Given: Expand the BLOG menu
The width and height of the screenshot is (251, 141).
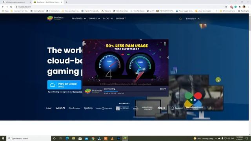Looking at the screenshot, I should coord(108,18).
